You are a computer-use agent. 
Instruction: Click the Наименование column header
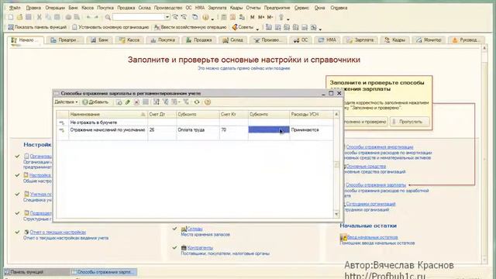(108, 114)
